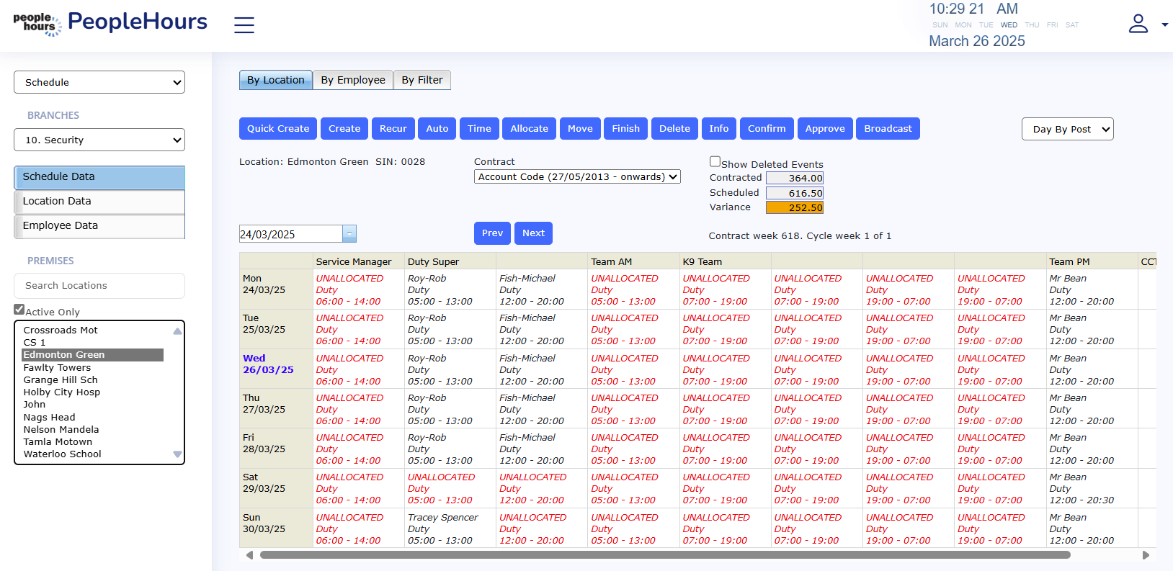The image size is (1173, 571).
Task: Expand the Contract Account Code dropdown
Action: click(x=577, y=176)
